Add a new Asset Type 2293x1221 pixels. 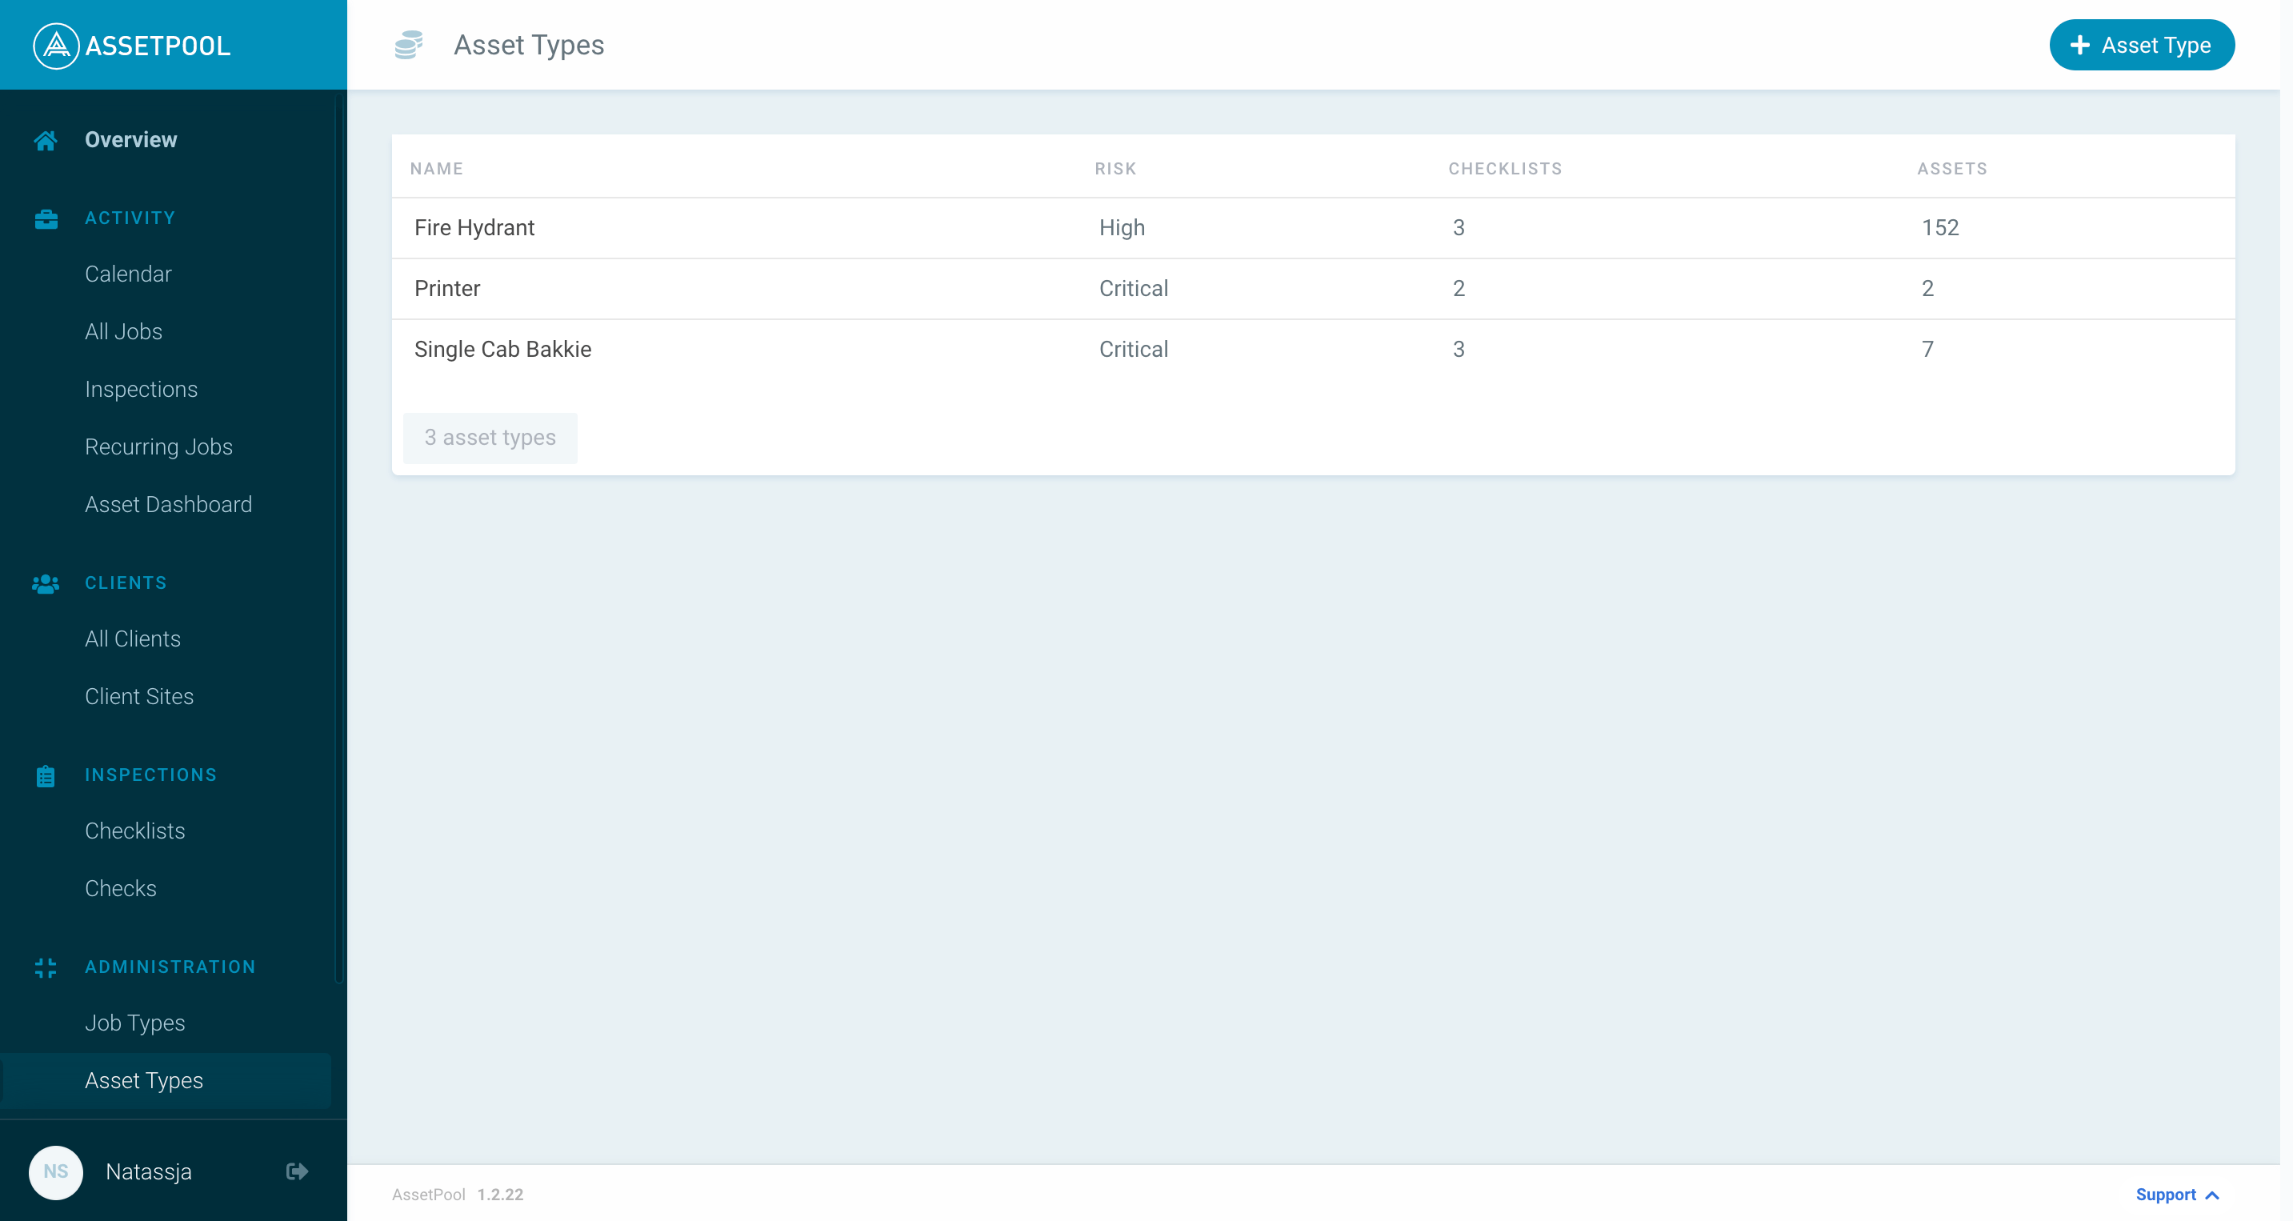click(x=2142, y=45)
